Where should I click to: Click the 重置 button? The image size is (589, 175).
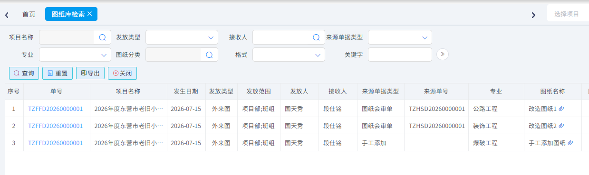point(57,73)
